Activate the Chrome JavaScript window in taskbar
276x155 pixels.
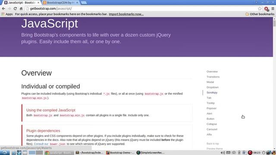[59, 153]
